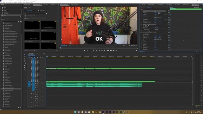Mute Audio 1 track
The height and width of the screenshot is (114, 203).
point(38,83)
